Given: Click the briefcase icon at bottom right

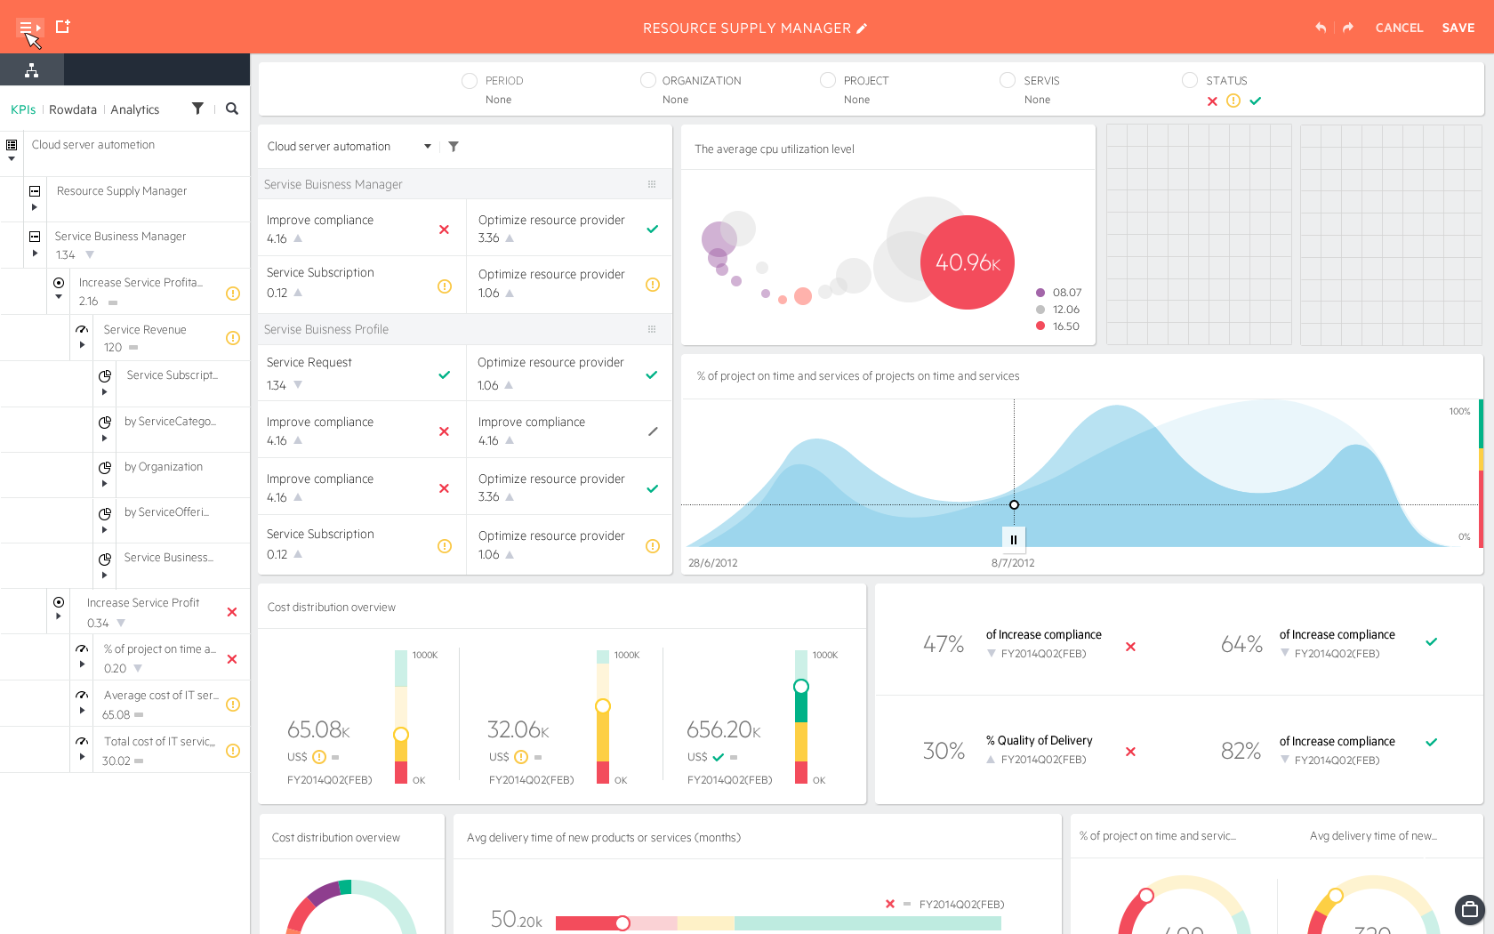Looking at the screenshot, I should [x=1470, y=909].
